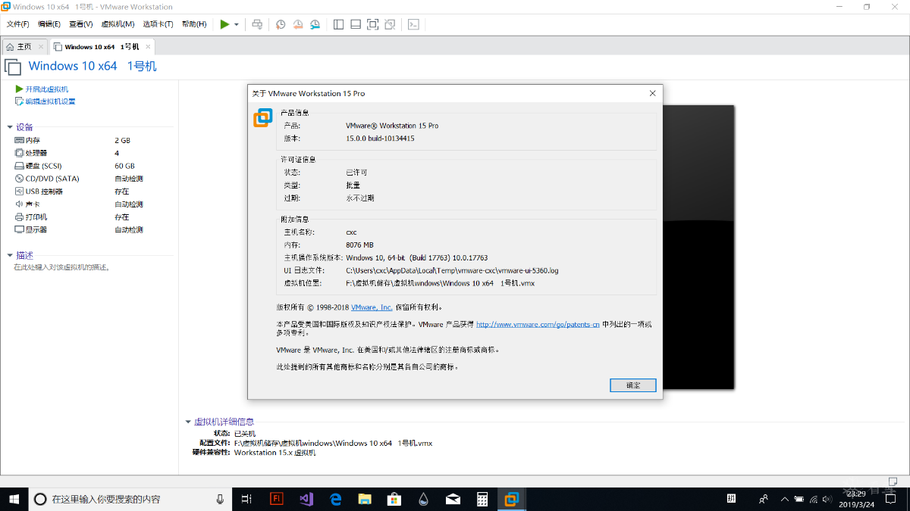
Task: Collapse the 设备 section
Action: coord(10,127)
